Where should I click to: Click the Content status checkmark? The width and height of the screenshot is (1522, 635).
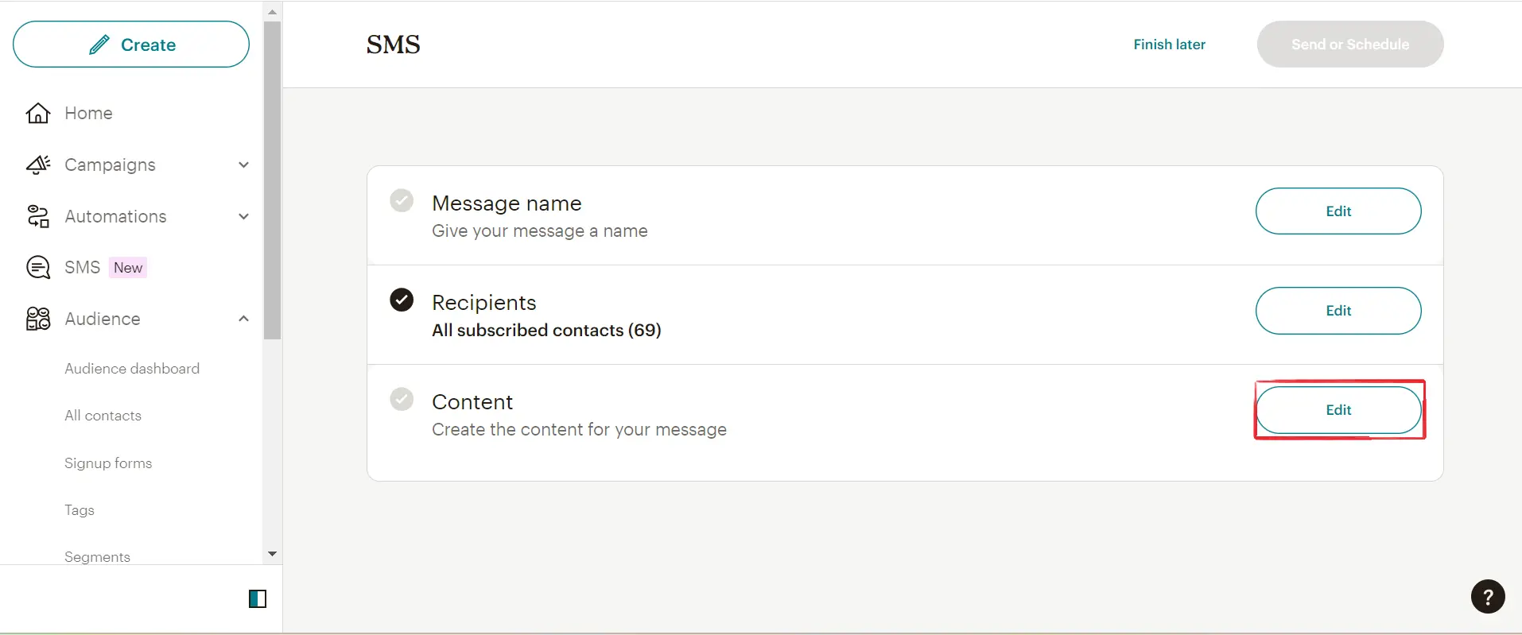[x=402, y=399]
